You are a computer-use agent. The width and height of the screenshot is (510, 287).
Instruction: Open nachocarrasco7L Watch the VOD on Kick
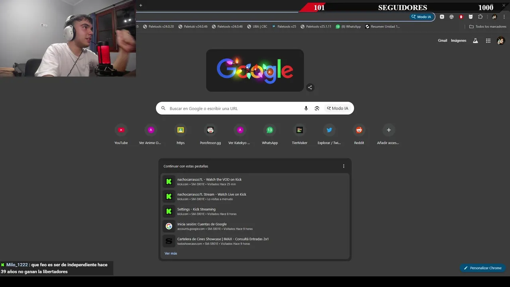tap(255, 182)
